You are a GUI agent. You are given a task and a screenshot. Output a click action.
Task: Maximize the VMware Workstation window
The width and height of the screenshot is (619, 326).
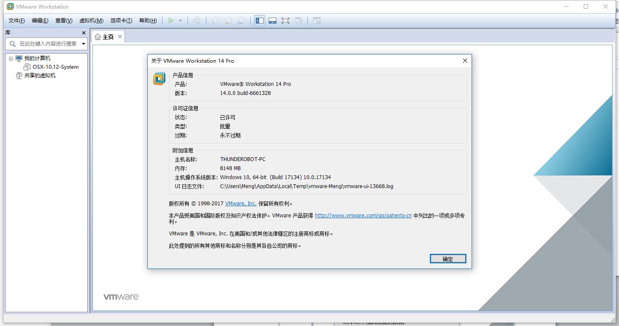(586, 6)
